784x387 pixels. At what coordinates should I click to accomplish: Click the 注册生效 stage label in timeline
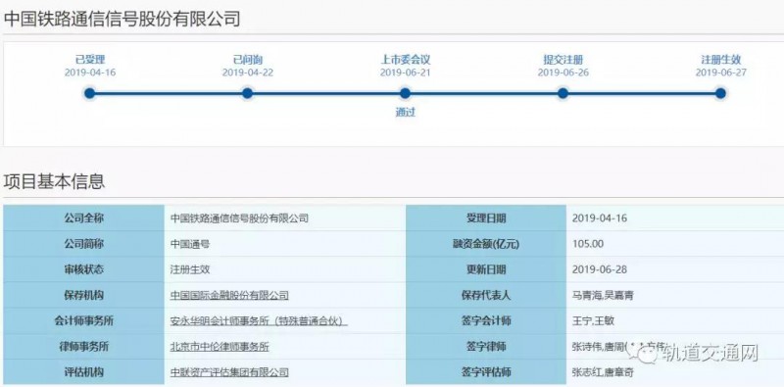[x=720, y=60]
